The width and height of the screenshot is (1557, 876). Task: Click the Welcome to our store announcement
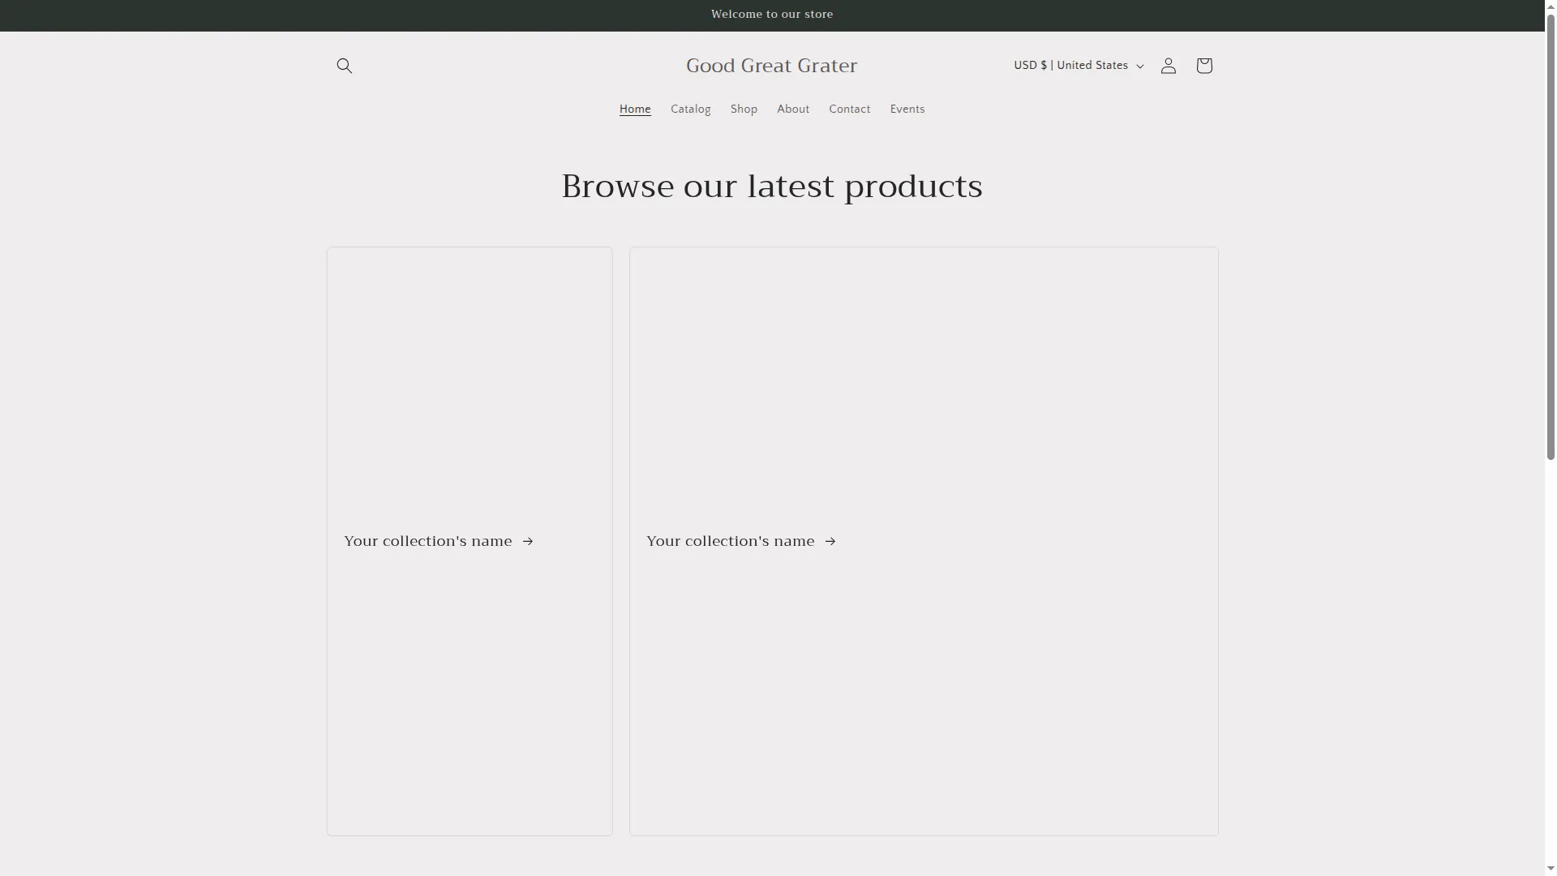772,15
